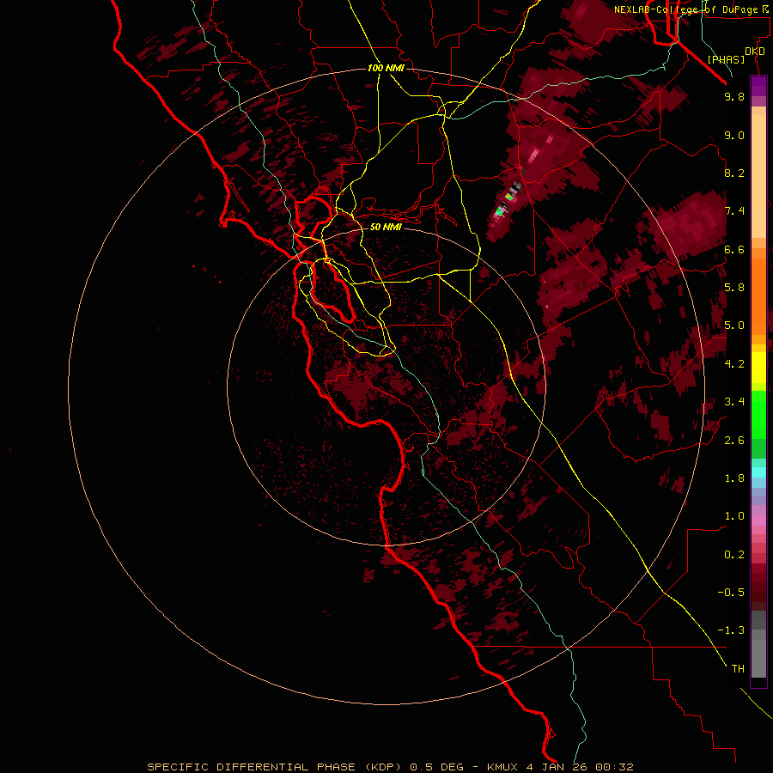This screenshot has height=773, width=773.
Task: Click the "KMUX" radar site identifier
Action: pyautogui.click(x=502, y=767)
